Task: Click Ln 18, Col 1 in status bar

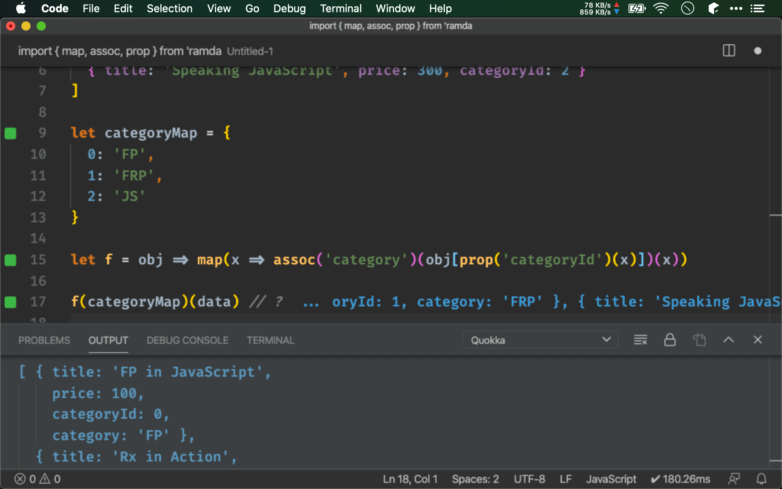Action: [410, 479]
